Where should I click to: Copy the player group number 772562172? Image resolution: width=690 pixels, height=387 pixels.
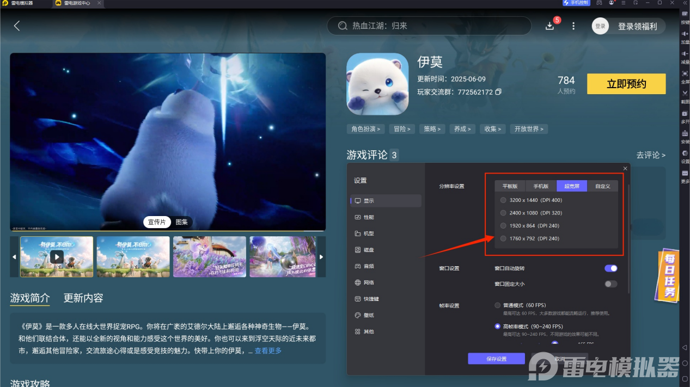click(498, 92)
